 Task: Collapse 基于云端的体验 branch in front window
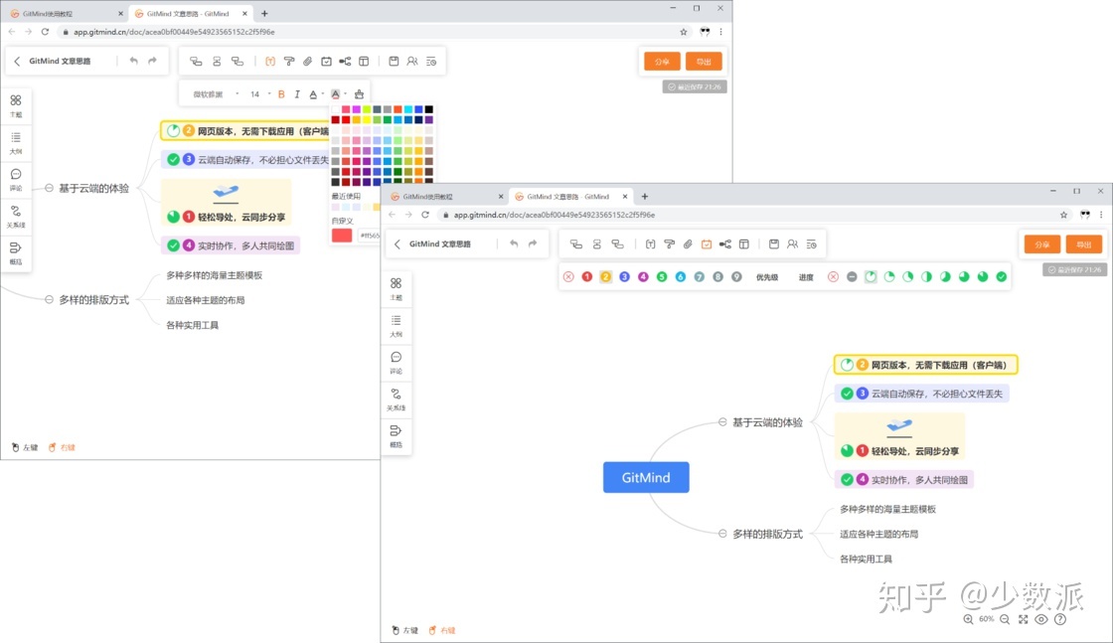click(x=722, y=422)
